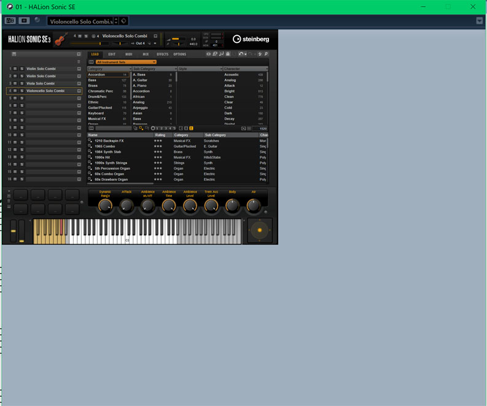Viewport: 487px width, 406px height.
Task: Select A. Piano in Sub Category list
Action: coord(153,86)
